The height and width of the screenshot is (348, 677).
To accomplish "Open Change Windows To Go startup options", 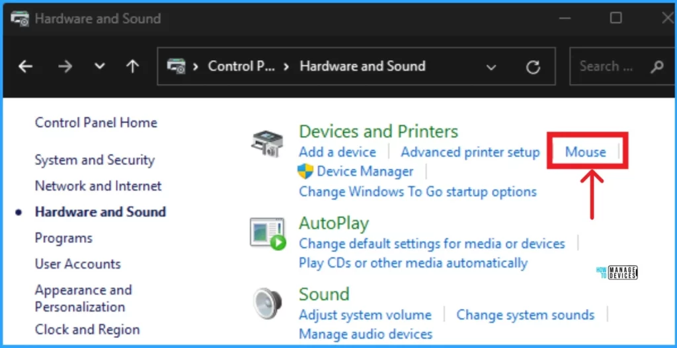I will [418, 191].
